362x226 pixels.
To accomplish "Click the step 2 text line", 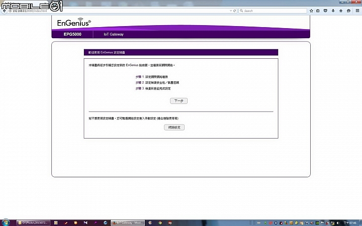I will click(x=157, y=82).
